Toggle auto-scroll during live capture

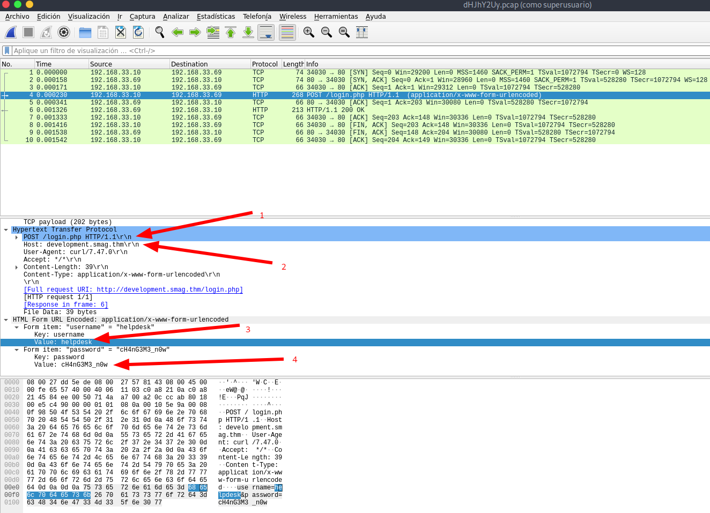click(266, 32)
